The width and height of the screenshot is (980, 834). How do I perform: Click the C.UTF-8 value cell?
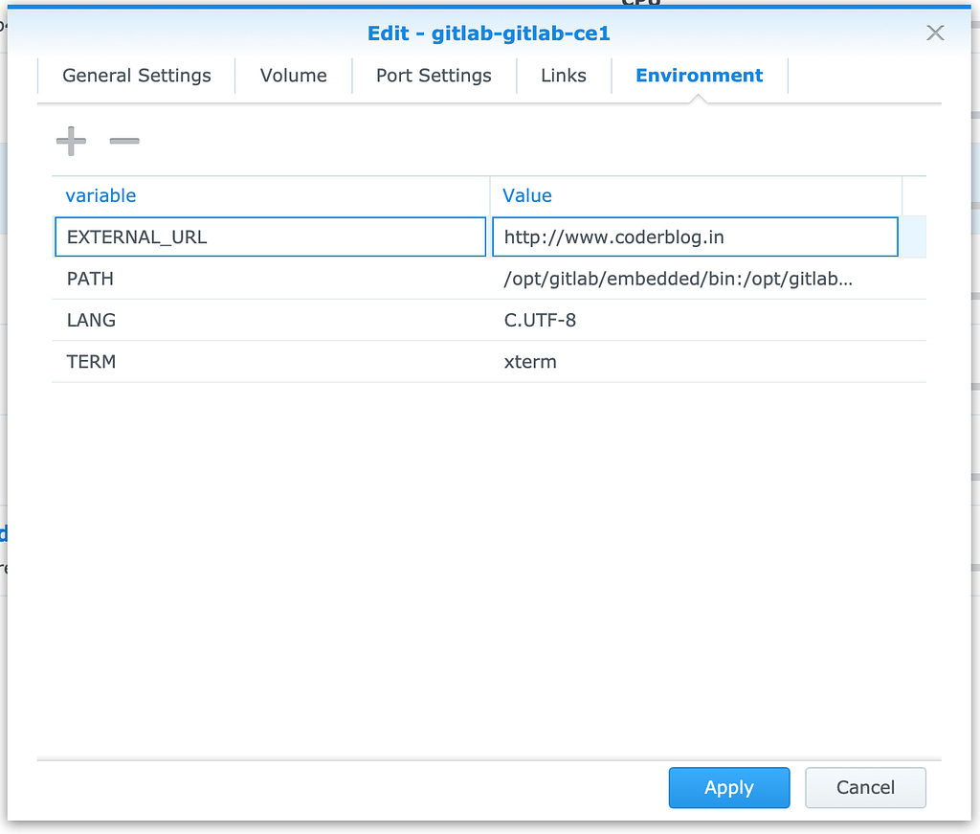click(696, 320)
